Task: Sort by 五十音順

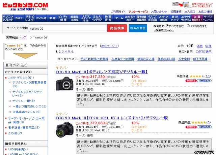Action: tap(184, 59)
